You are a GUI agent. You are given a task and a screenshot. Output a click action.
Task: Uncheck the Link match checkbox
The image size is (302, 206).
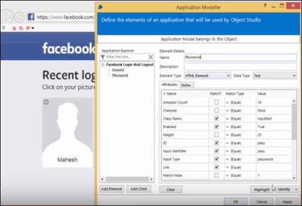point(216,167)
